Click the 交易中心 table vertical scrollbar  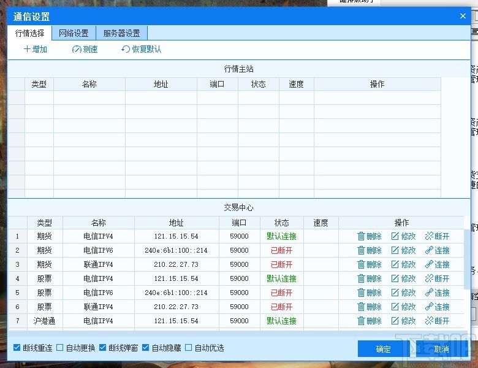click(467, 259)
